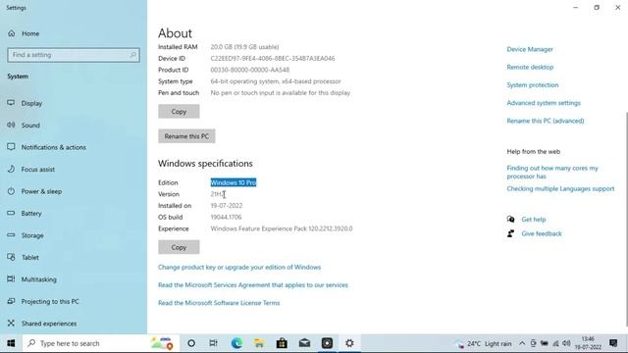Screen dimensions: 628x353
Task: Open Finding out how many cores link
Action: (x=552, y=173)
